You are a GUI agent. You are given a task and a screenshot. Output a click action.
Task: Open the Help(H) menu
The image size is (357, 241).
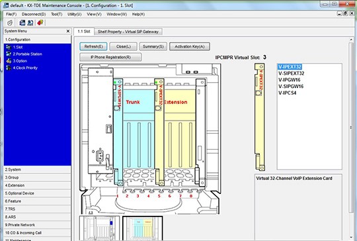click(x=138, y=14)
